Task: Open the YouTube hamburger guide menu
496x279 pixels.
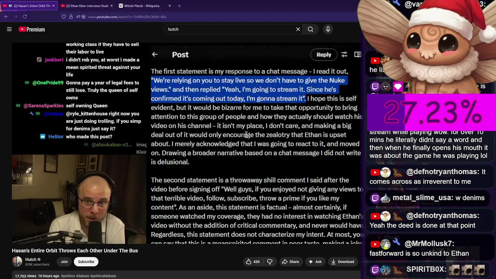Action: 9,29
